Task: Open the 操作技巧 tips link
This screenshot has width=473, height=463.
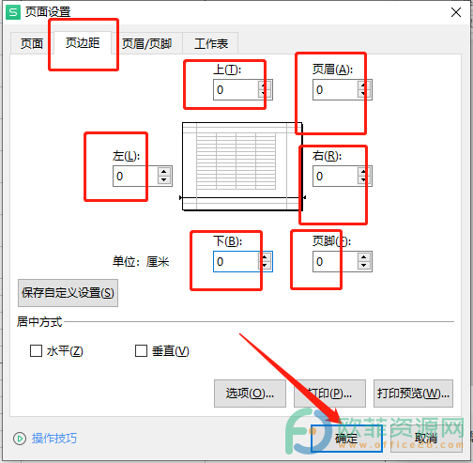Action: coord(54,439)
